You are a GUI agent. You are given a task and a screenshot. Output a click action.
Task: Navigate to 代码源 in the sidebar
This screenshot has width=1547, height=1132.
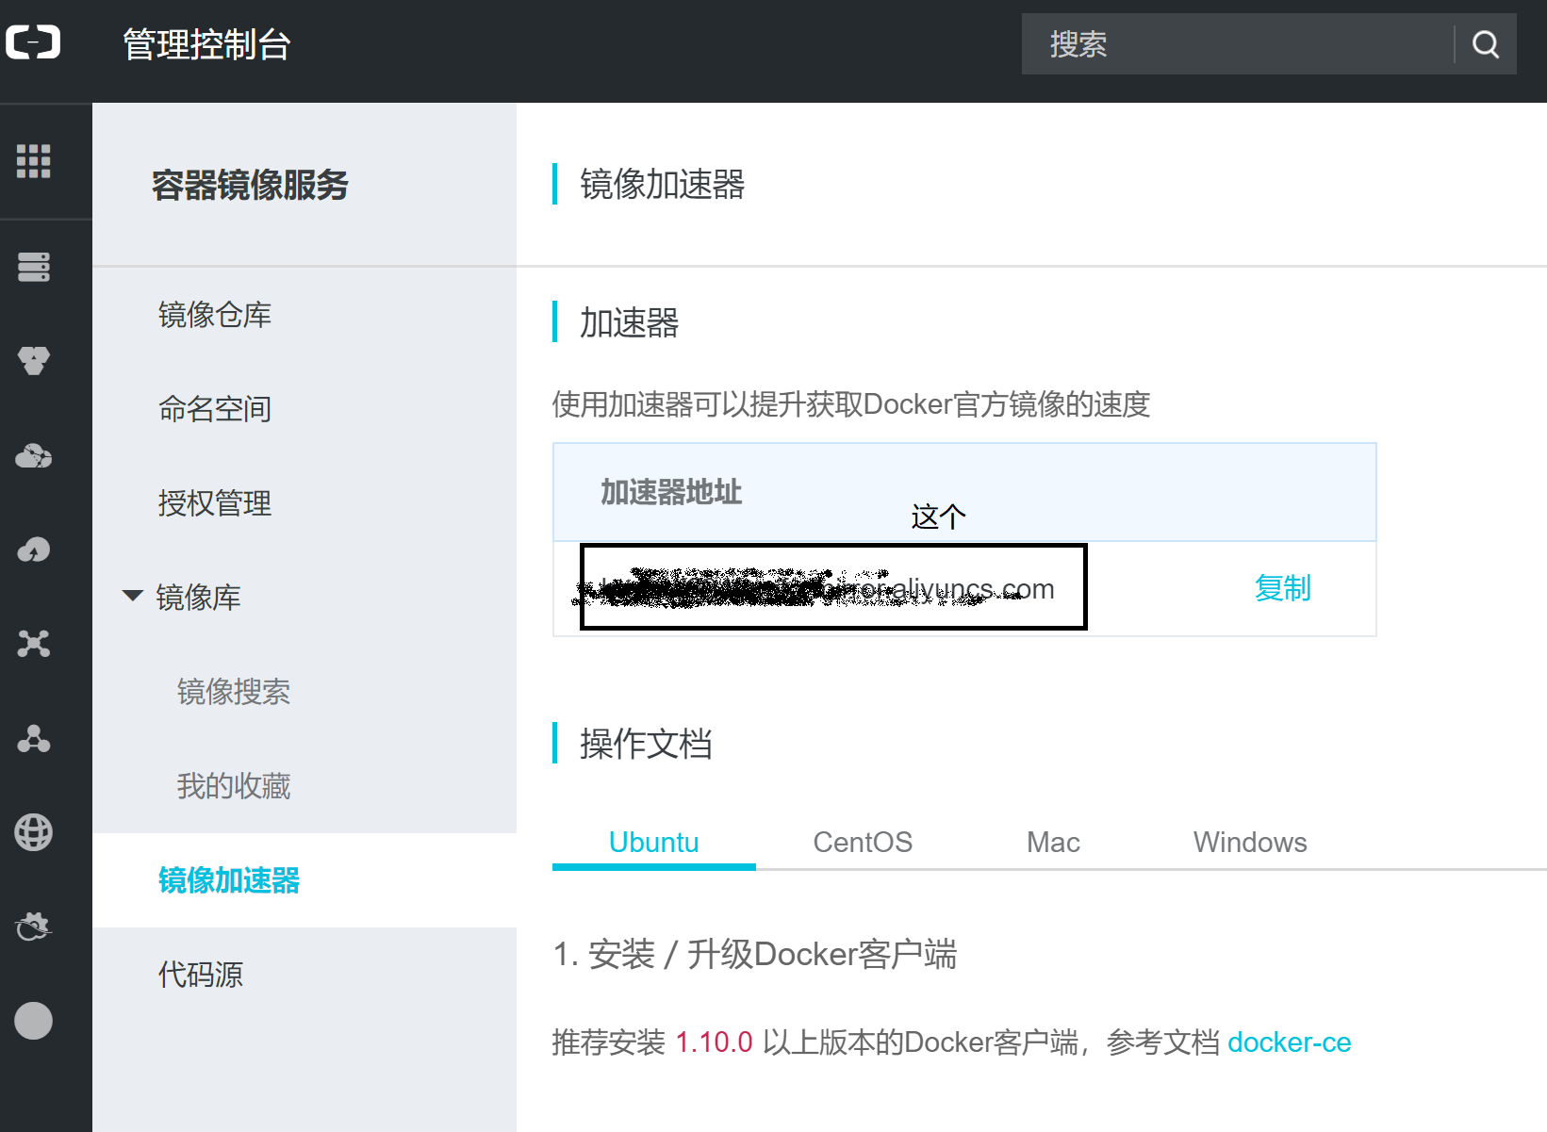pyautogui.click(x=200, y=976)
